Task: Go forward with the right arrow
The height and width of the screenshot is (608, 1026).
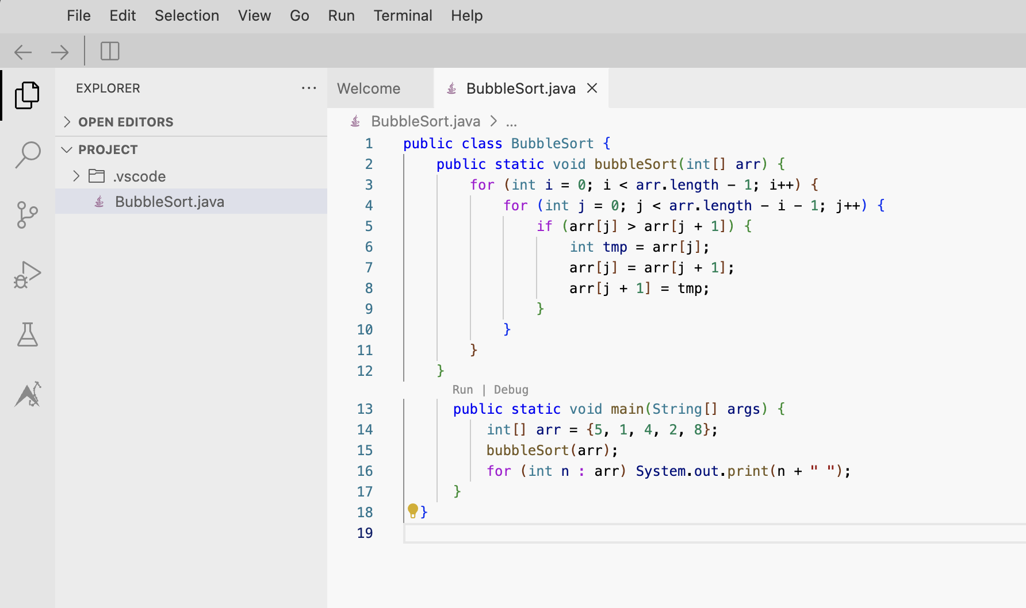Action: [60, 52]
